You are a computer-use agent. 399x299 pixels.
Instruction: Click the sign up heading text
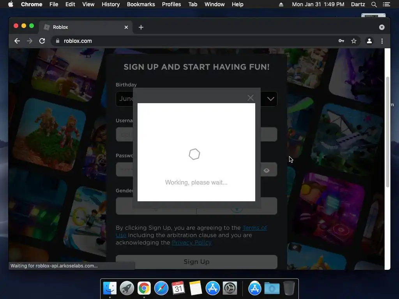coord(196,67)
